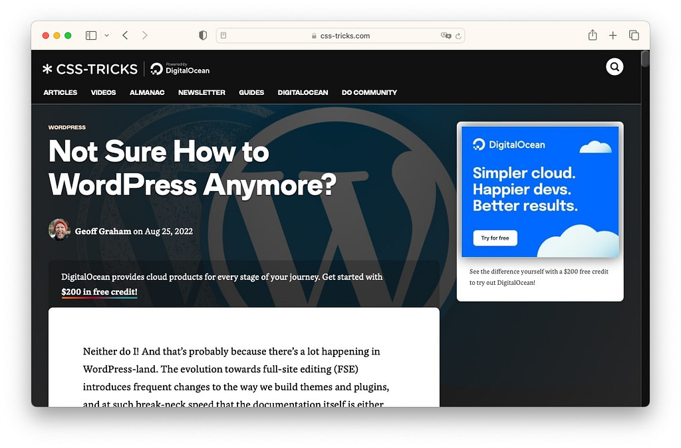Select the ARTICLES navigation item
The height and width of the screenshot is (448, 681).
coord(60,93)
